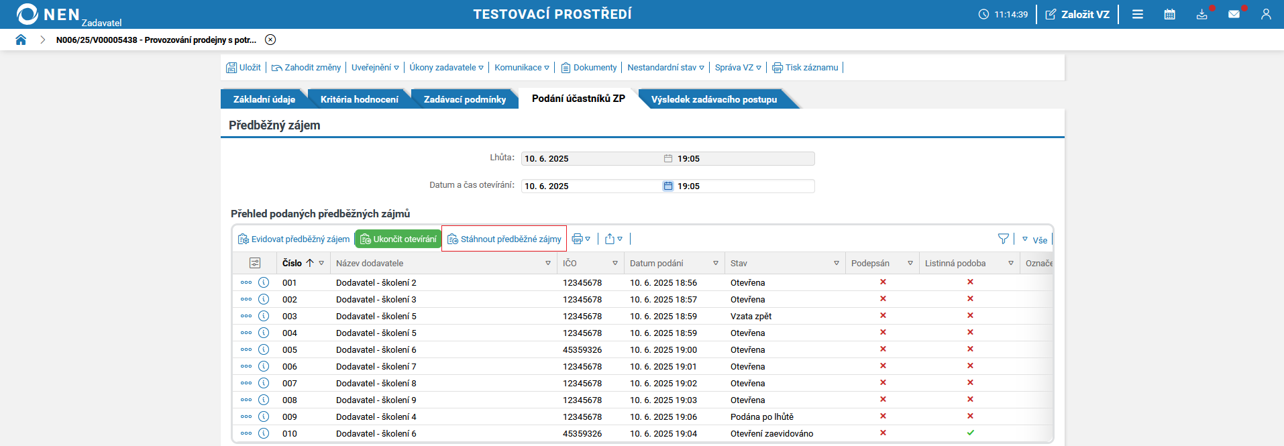Open the messages envelope icon
Screen dimensions: 1284x446
click(x=1234, y=14)
